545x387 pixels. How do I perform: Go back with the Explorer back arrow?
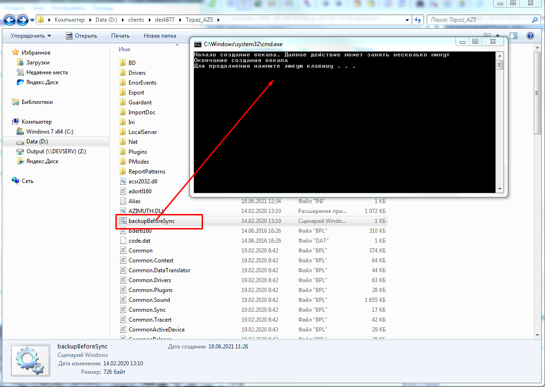coord(9,20)
